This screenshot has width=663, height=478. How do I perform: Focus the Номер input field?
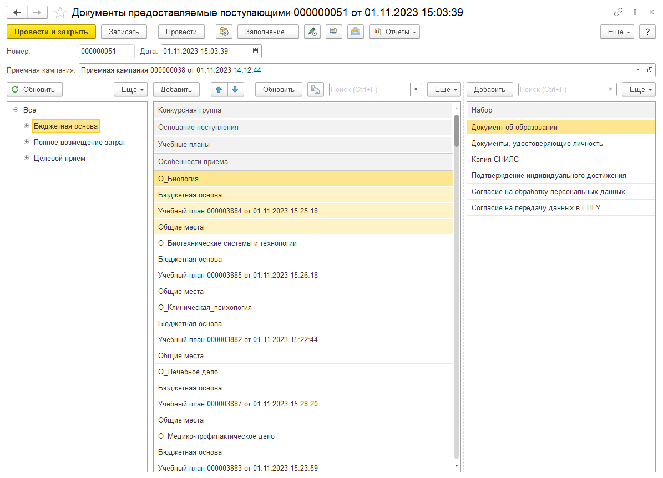tap(107, 51)
